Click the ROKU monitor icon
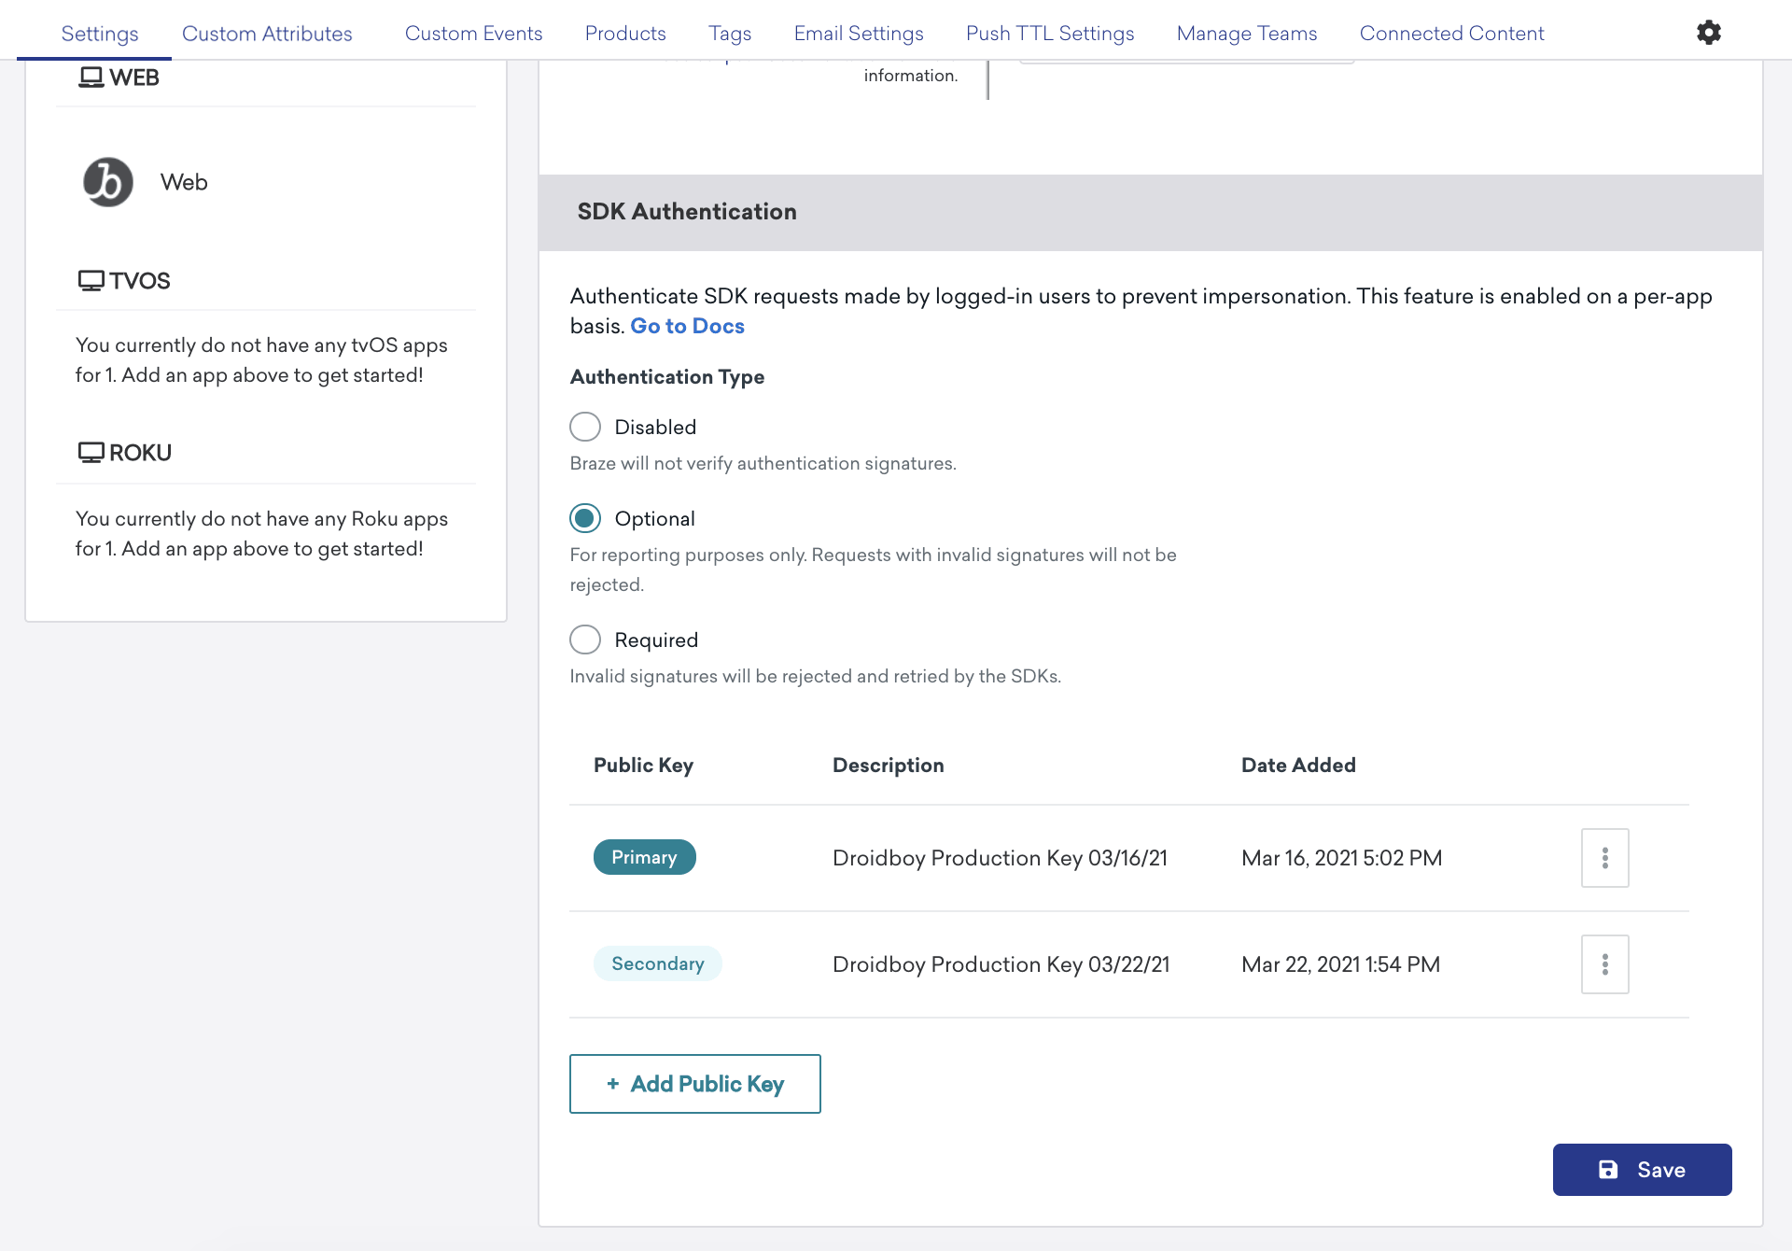Screen dimensions: 1792x1251 [x=91, y=453]
